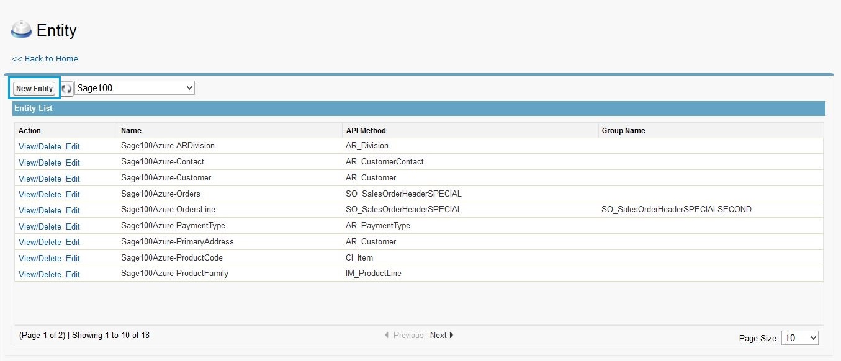
Task: Click Edit for Sage100Azure-OrdersLine
Action: click(x=73, y=210)
